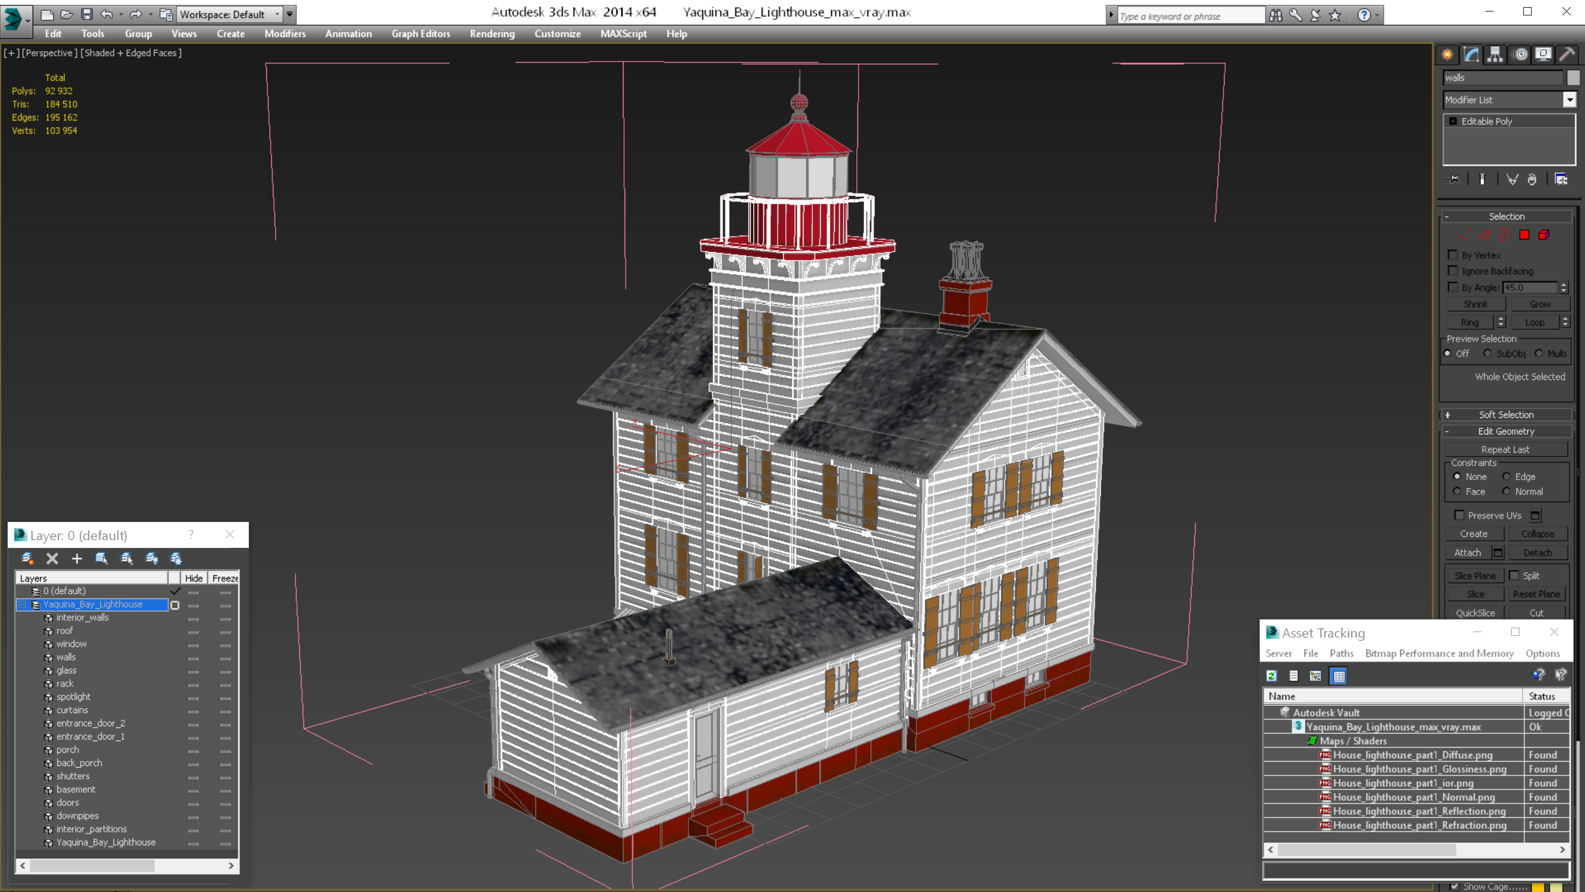
Task: Click the Collapse geometry button
Action: [x=1537, y=532]
